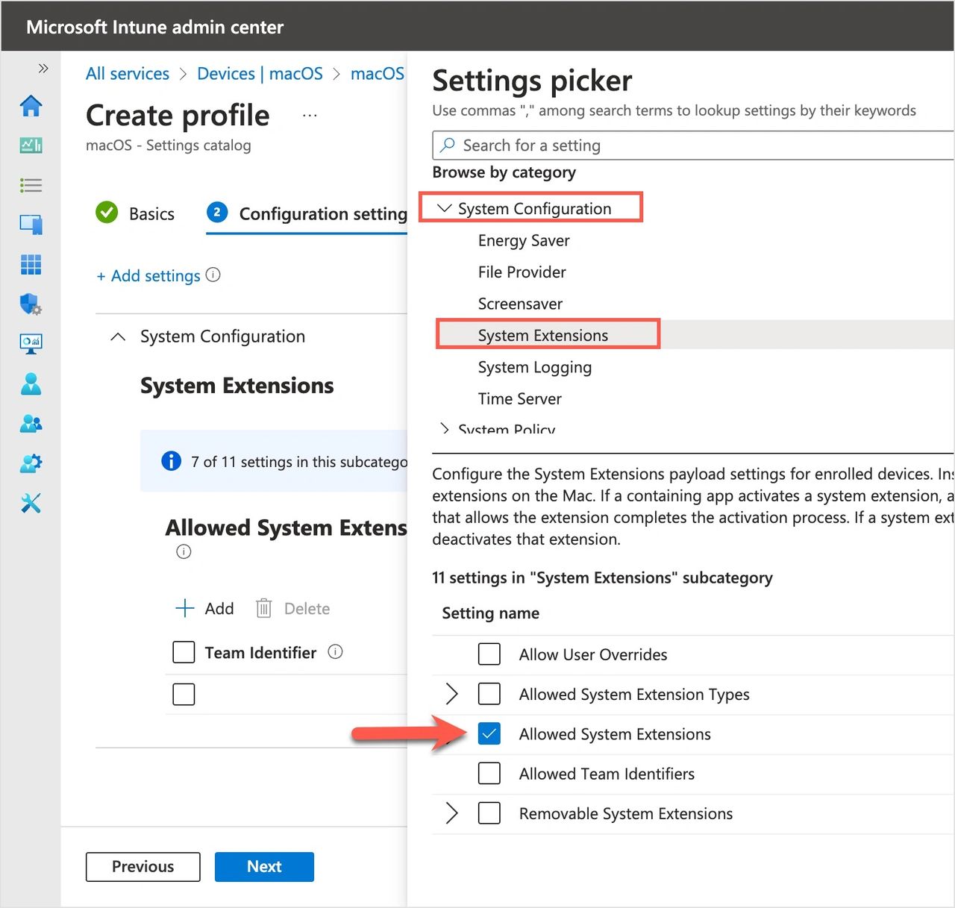Open the Home icon in the sidebar
Viewport: 955px width, 908px height.
click(31, 106)
